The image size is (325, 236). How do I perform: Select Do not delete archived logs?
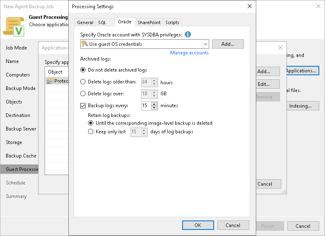coord(83,70)
